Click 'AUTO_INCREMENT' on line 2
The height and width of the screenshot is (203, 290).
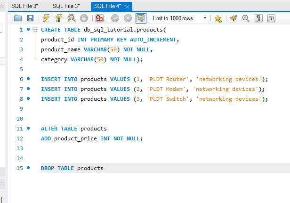tap(153, 40)
